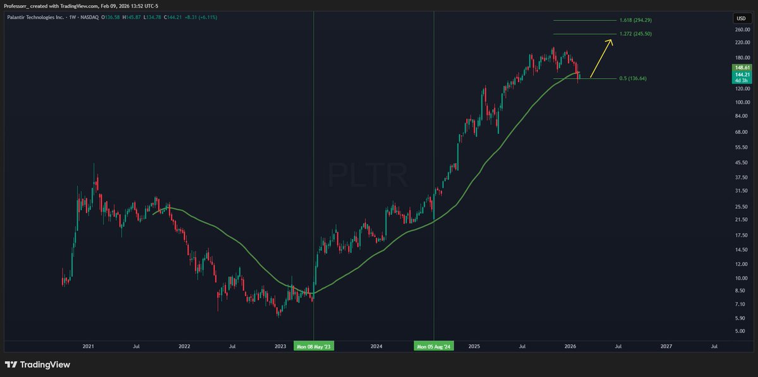
Task: Click the change value +8.31 (+6.11%)
Action: (200, 17)
